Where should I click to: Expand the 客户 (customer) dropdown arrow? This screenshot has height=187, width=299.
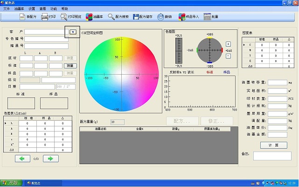[73, 32]
